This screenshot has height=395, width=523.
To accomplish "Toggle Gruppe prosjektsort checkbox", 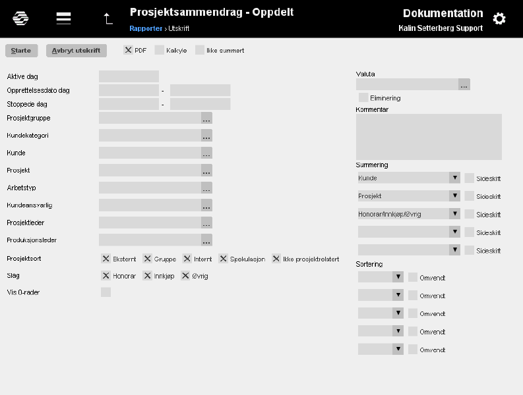I will [147, 259].
